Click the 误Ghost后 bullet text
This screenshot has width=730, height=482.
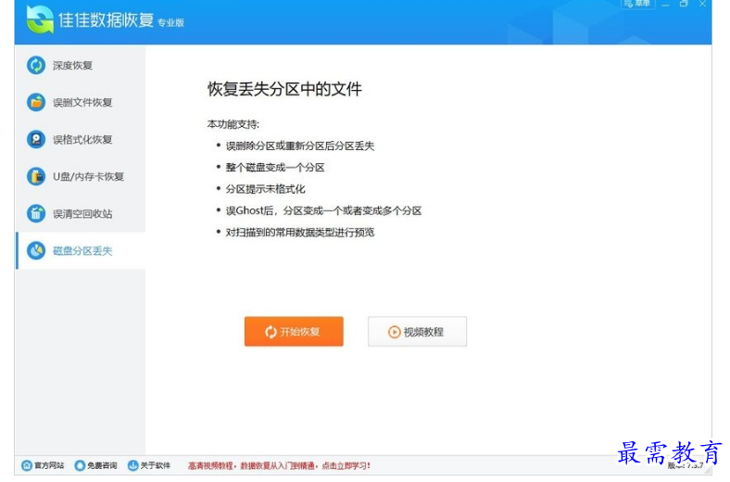click(x=323, y=210)
